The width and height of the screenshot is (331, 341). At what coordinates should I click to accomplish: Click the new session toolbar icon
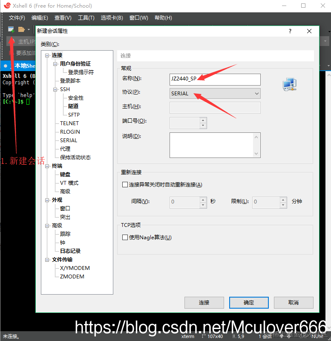(x=11, y=29)
